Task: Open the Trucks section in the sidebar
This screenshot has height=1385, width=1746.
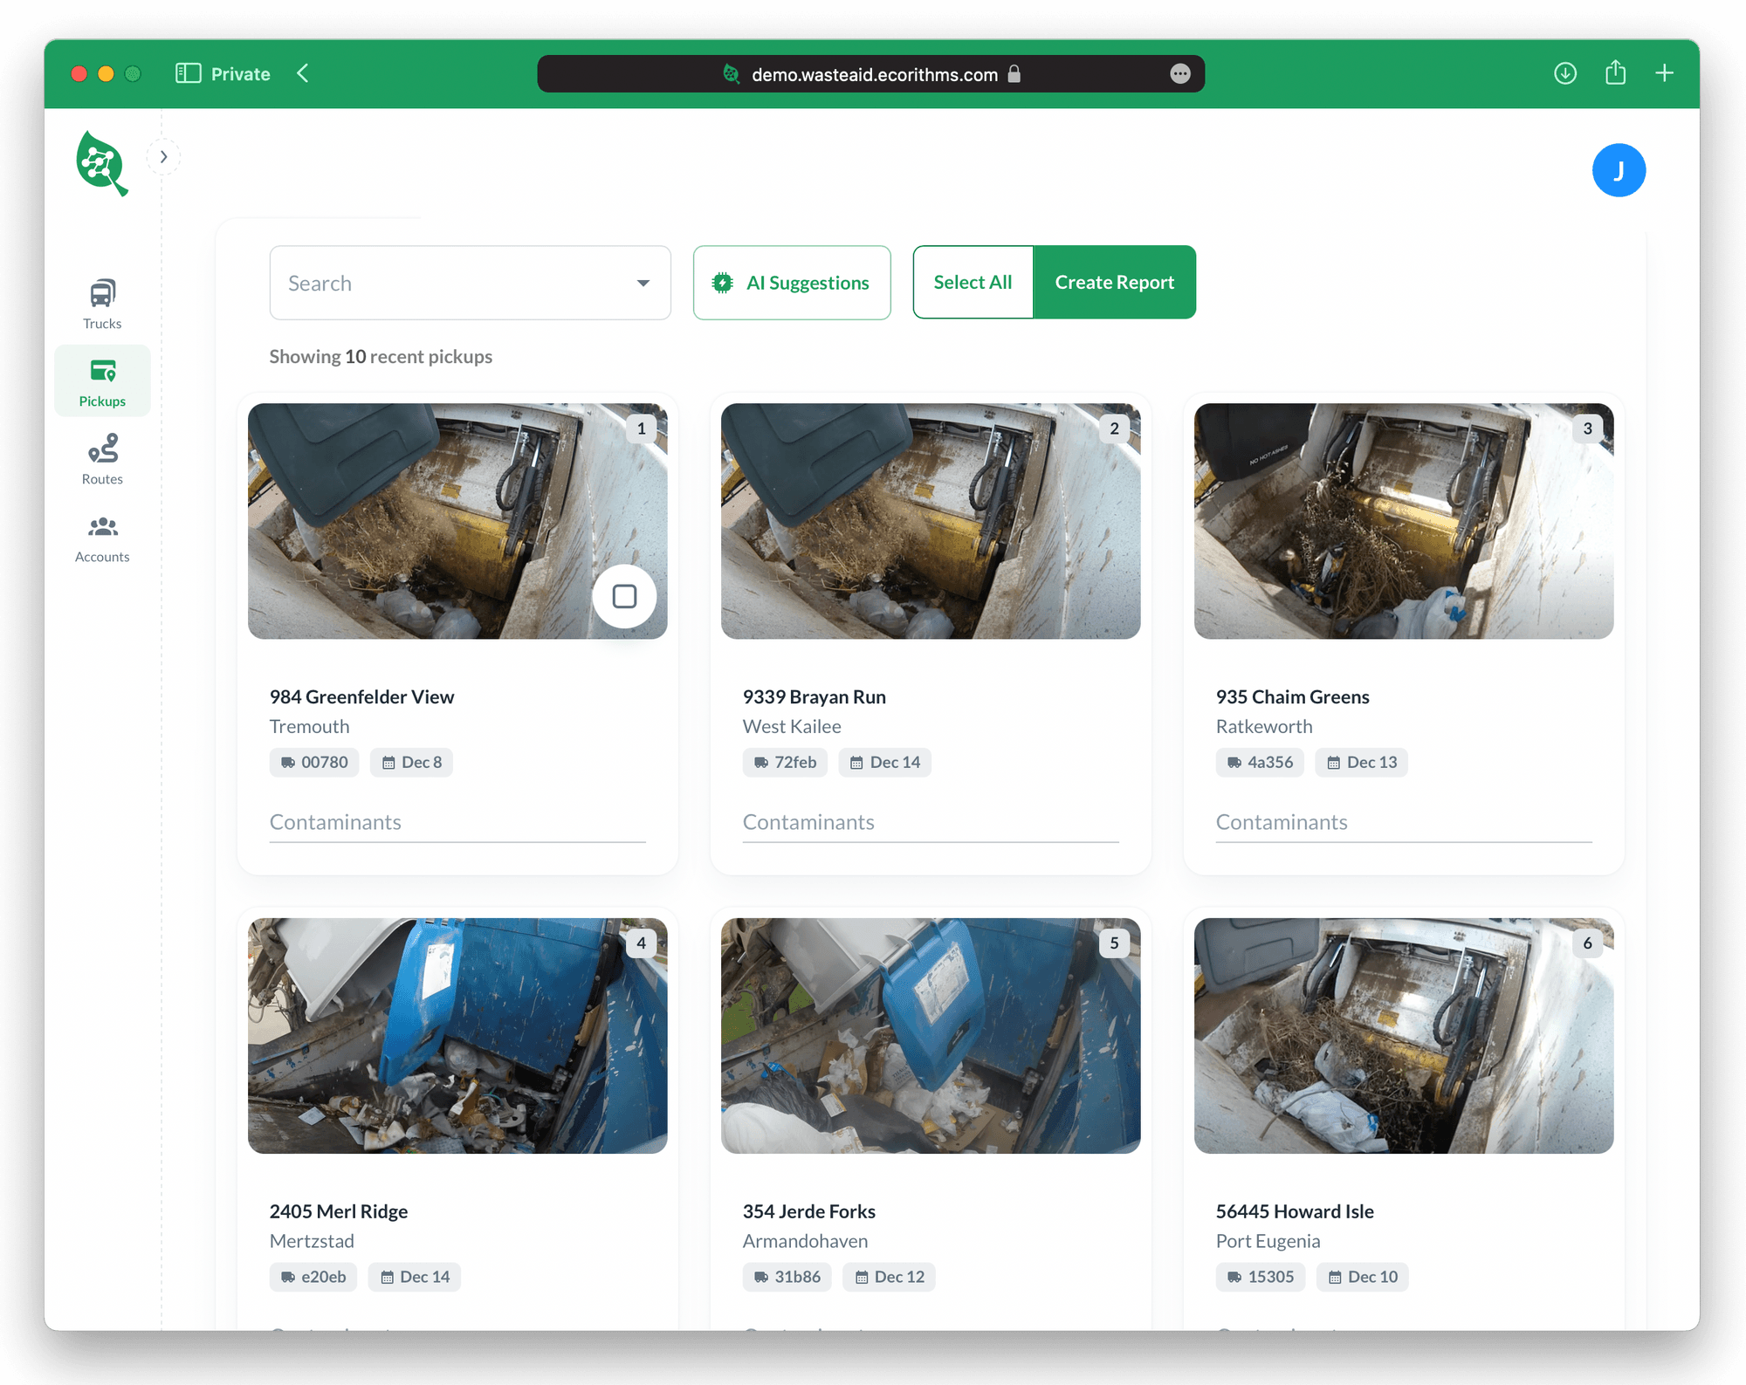Action: [x=102, y=303]
